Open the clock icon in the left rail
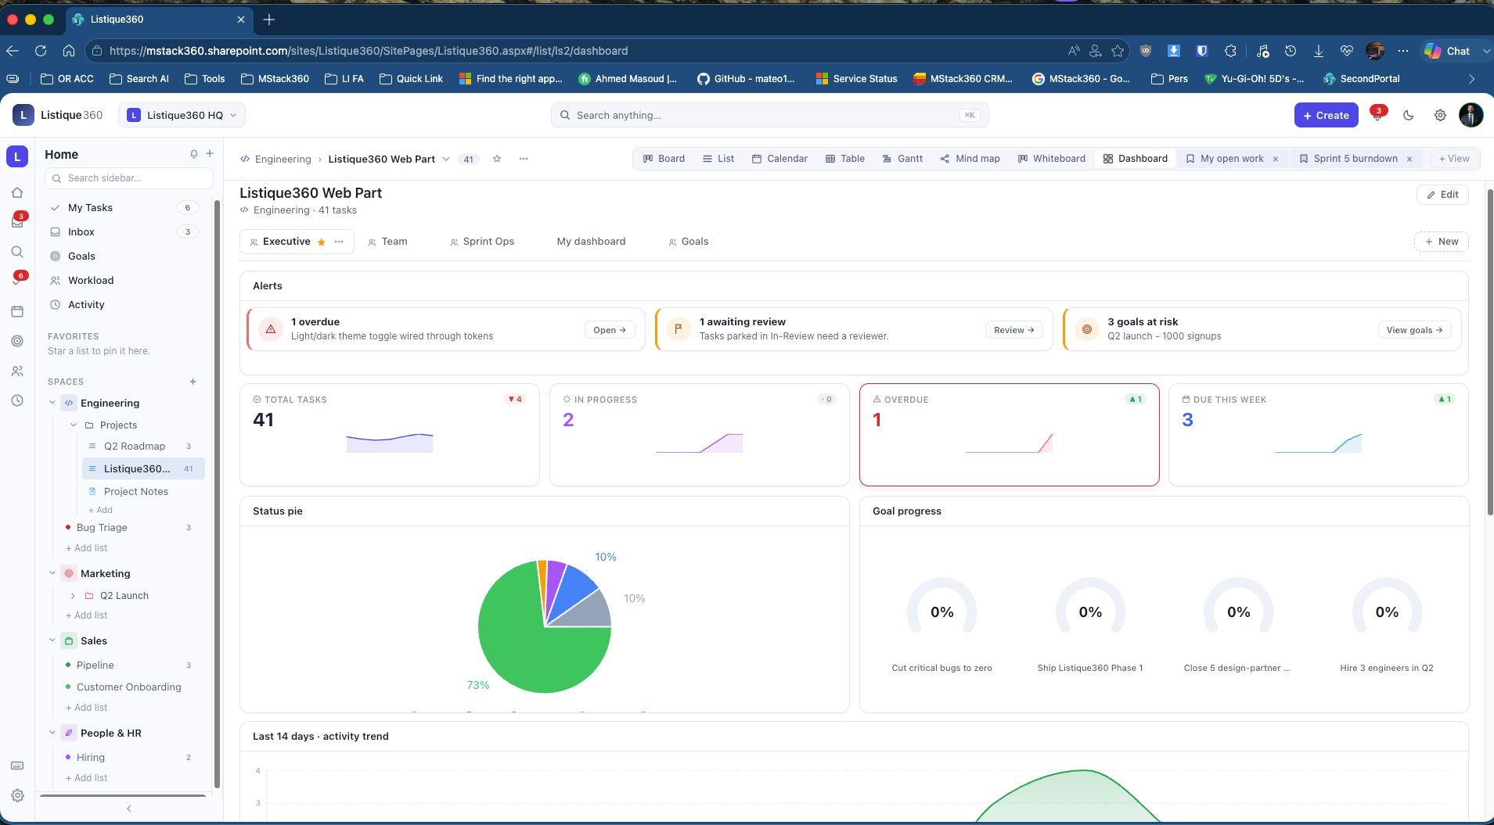The width and height of the screenshot is (1494, 825). pyautogui.click(x=17, y=400)
